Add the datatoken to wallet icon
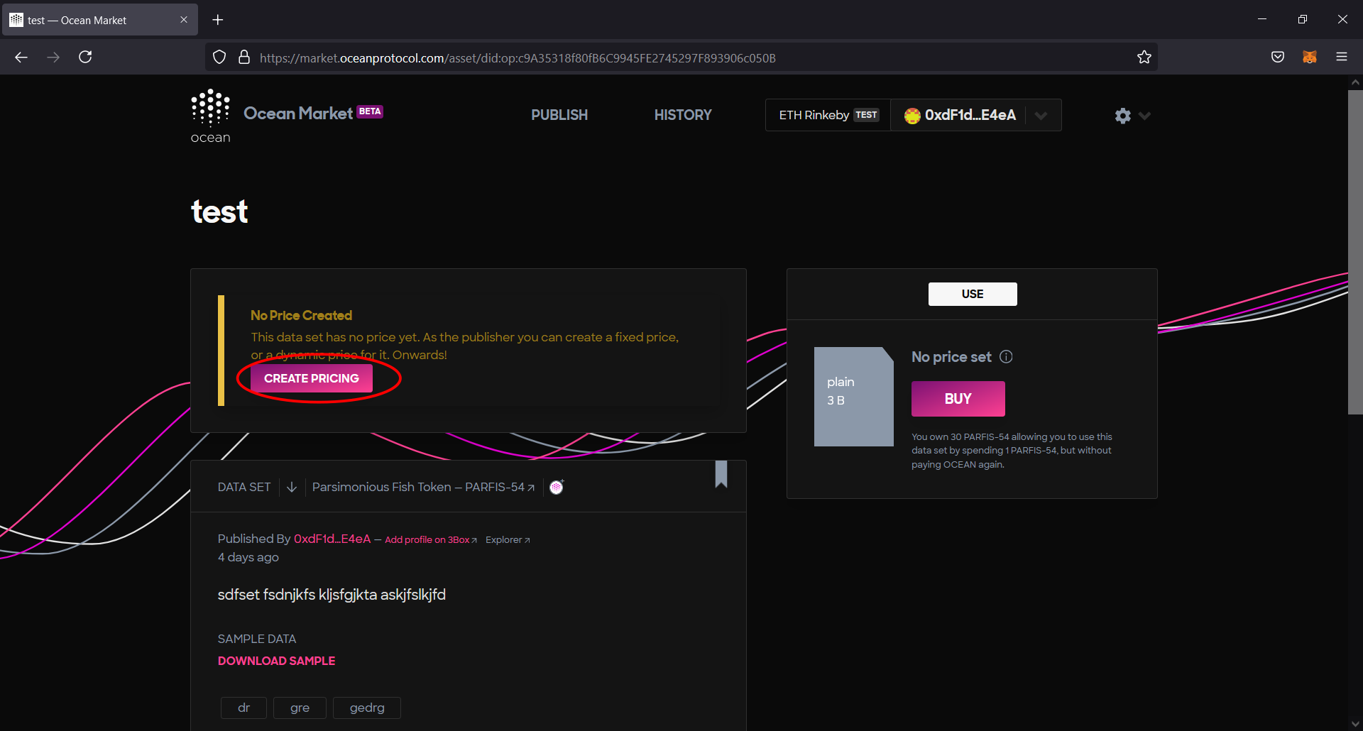The height and width of the screenshot is (731, 1363). pos(557,487)
